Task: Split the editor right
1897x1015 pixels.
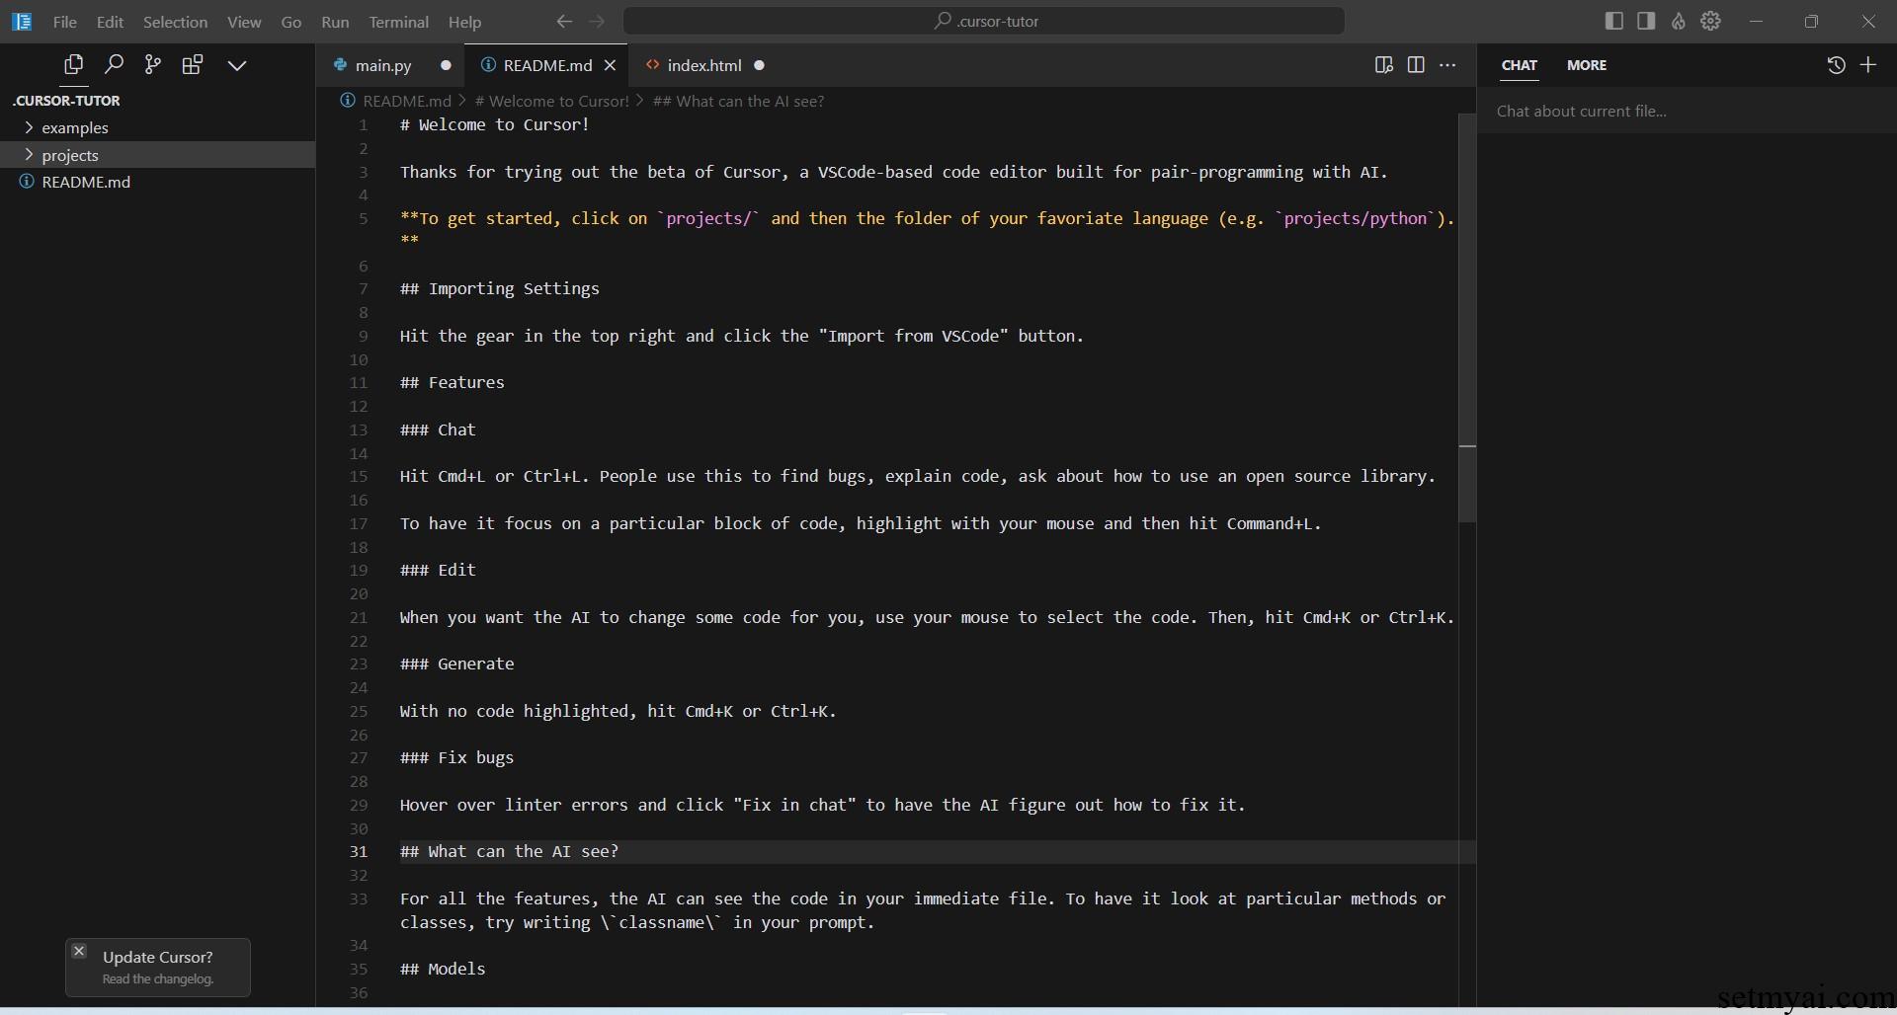Action: coord(1416,65)
